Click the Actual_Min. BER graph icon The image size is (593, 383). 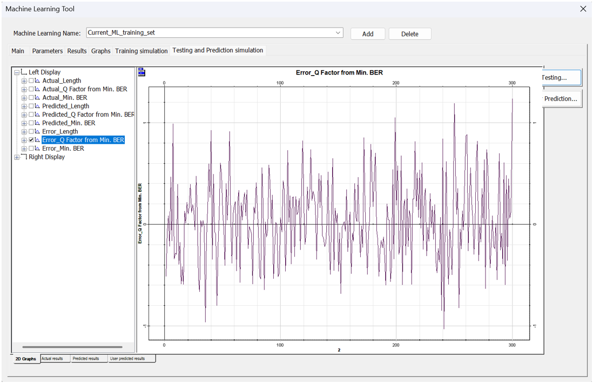click(x=38, y=98)
